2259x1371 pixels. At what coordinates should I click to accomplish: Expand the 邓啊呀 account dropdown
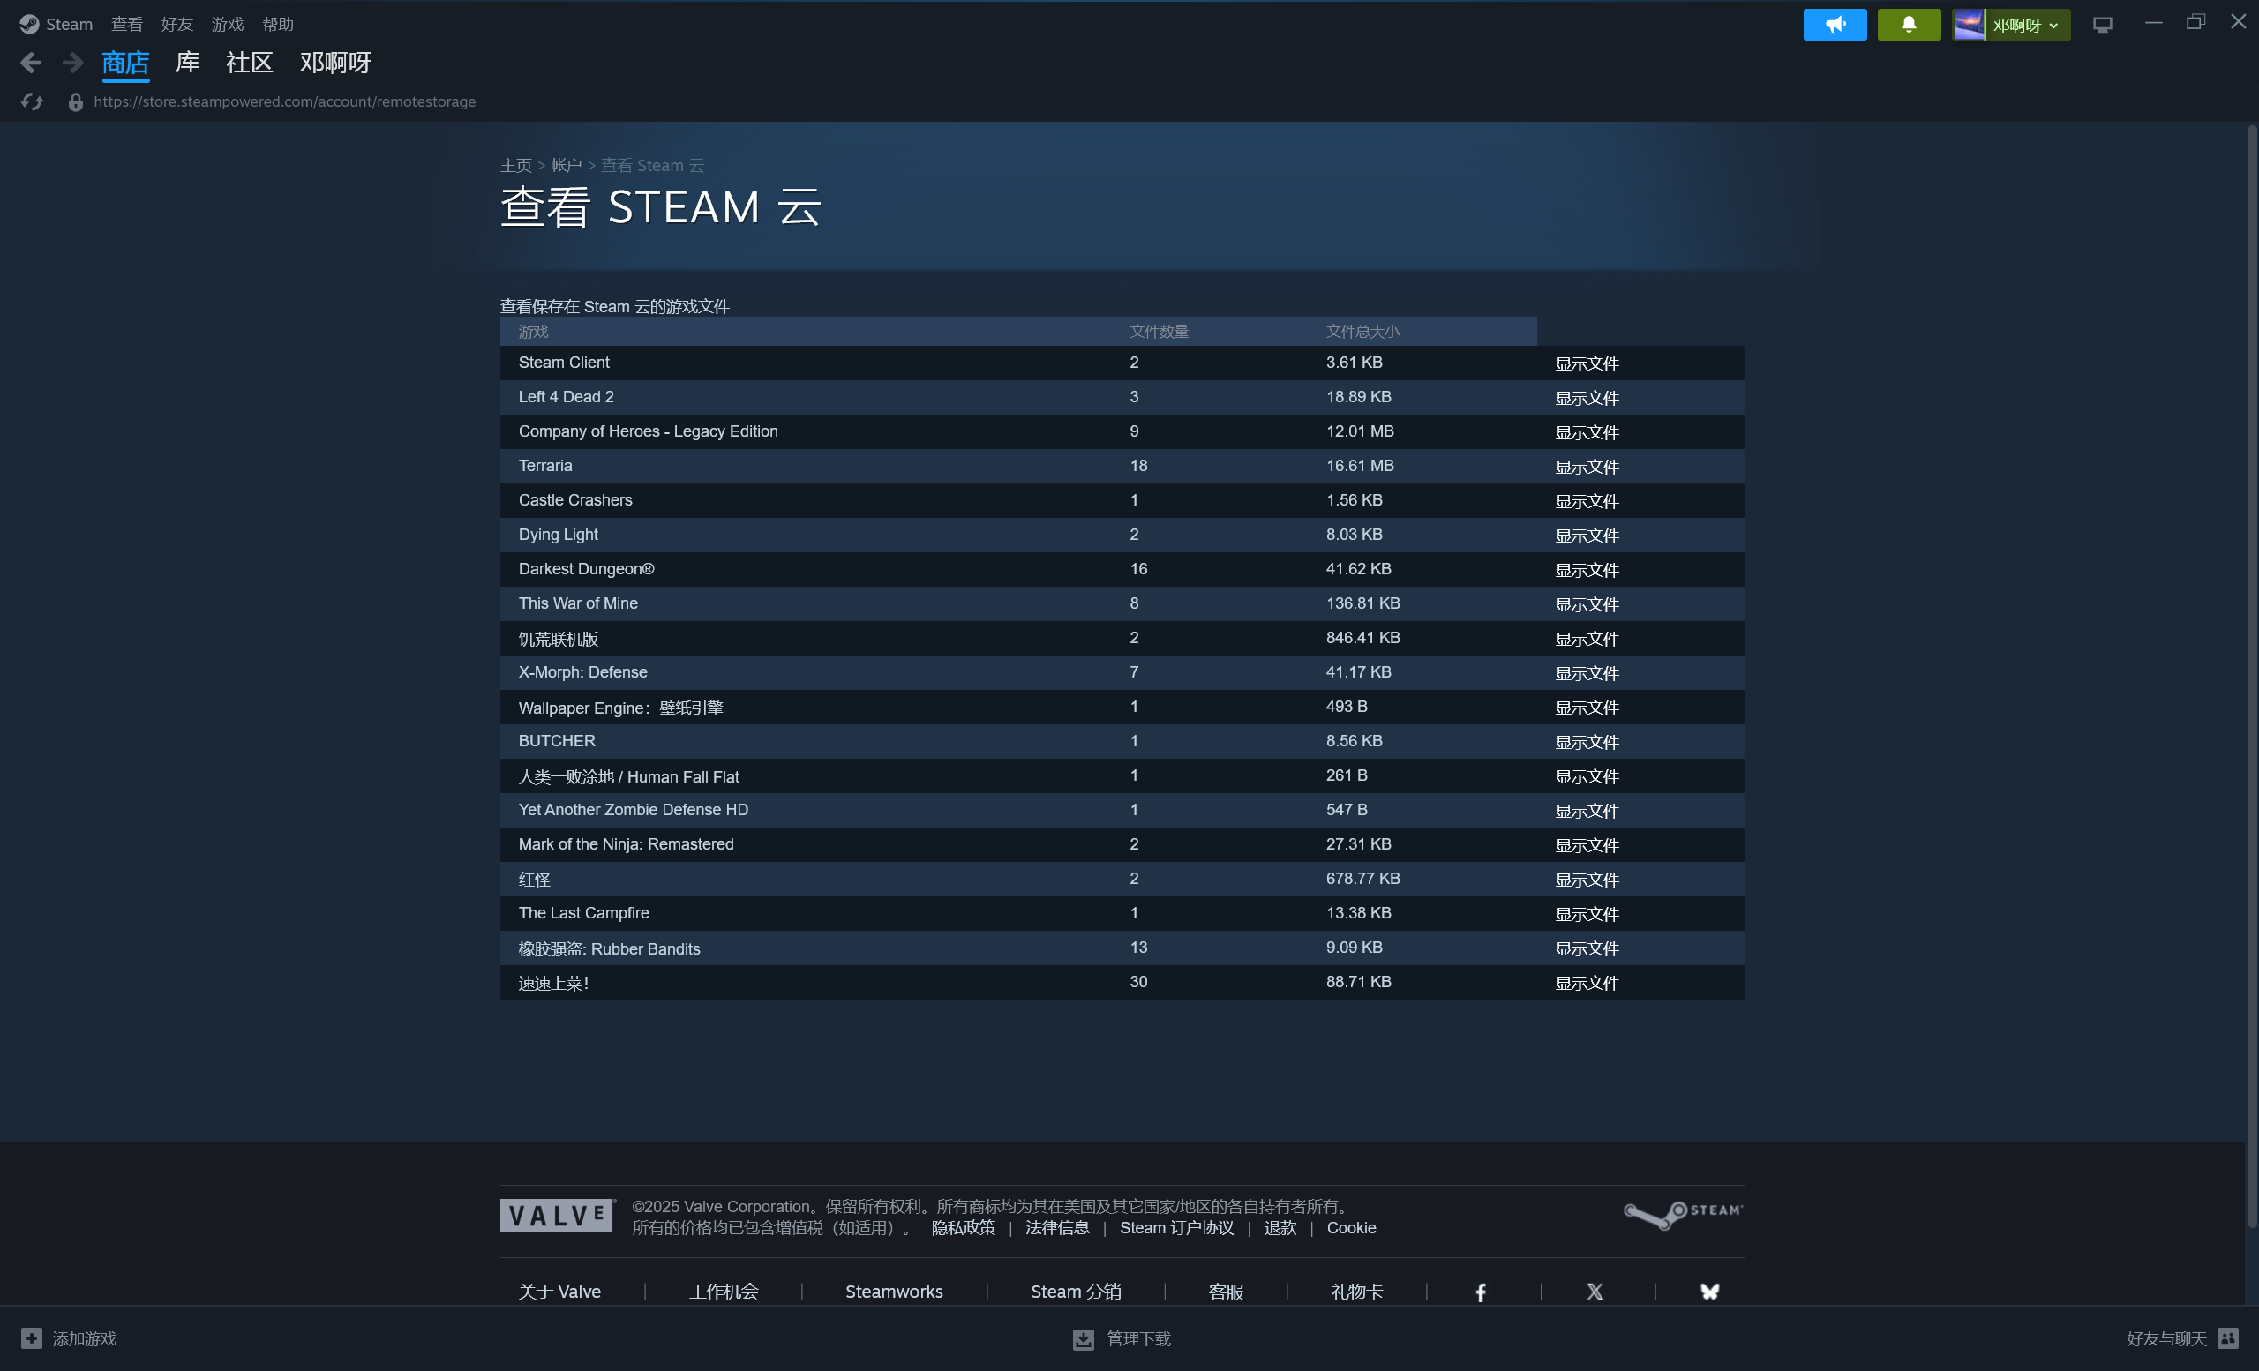(2027, 25)
